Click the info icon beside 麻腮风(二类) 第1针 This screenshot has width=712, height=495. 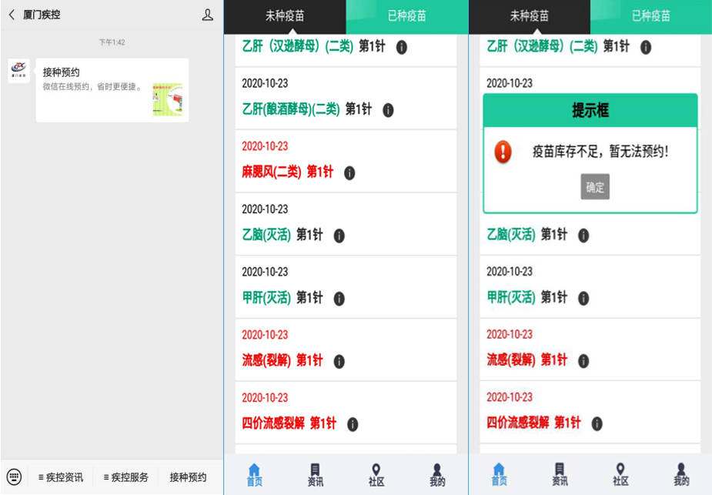[x=349, y=173]
